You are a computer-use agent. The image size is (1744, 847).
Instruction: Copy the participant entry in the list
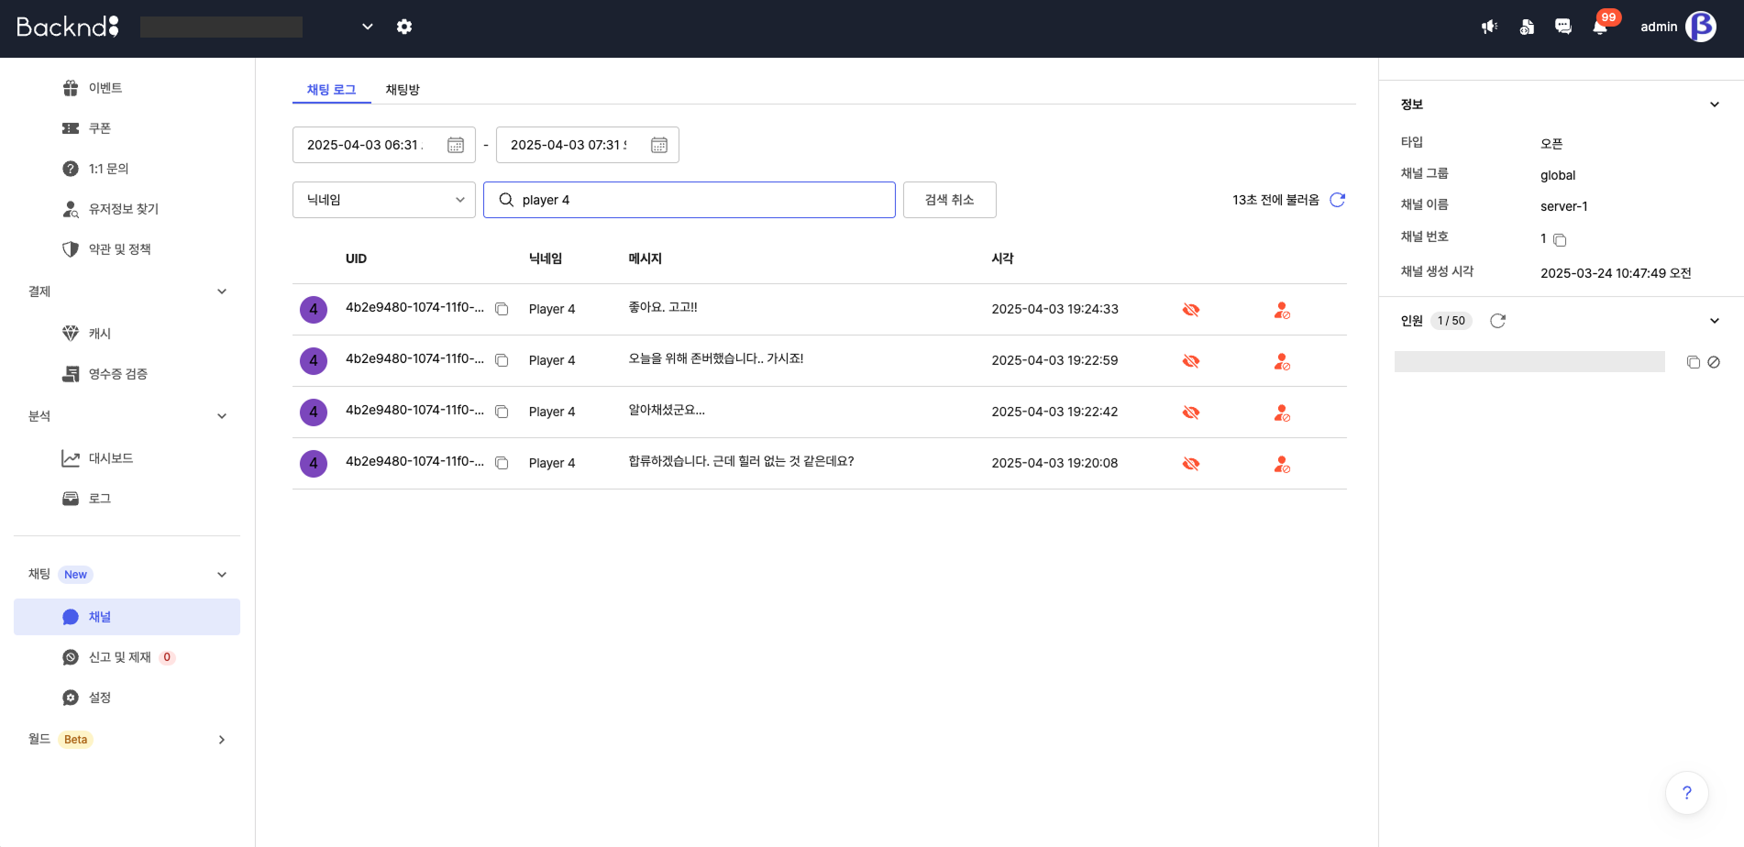coord(1694,362)
